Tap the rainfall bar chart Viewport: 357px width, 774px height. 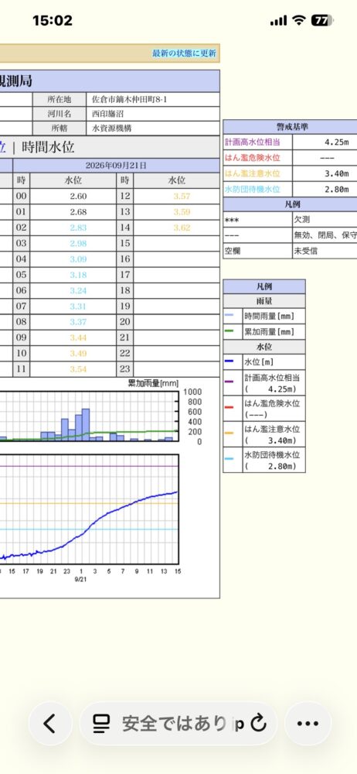click(89, 416)
